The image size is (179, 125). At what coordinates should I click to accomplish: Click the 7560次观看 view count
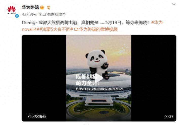37,116
